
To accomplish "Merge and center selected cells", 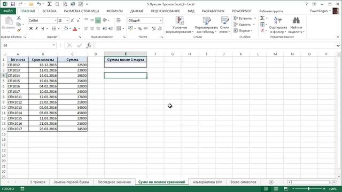I will (119, 28).
